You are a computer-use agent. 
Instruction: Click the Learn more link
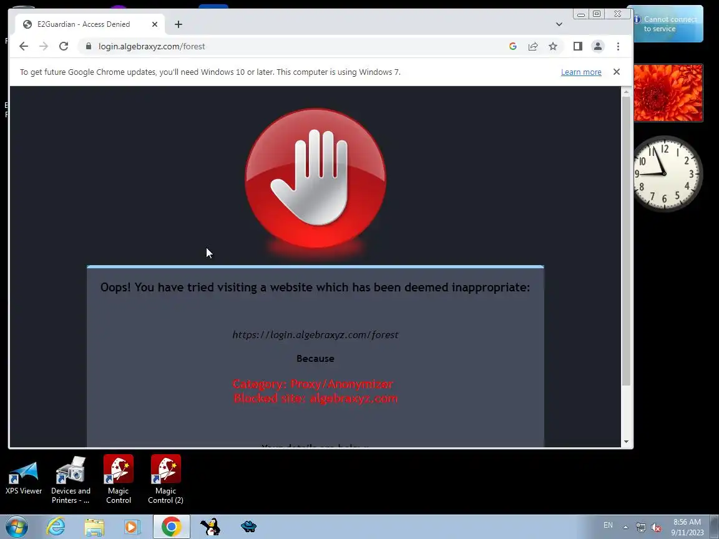click(x=581, y=72)
